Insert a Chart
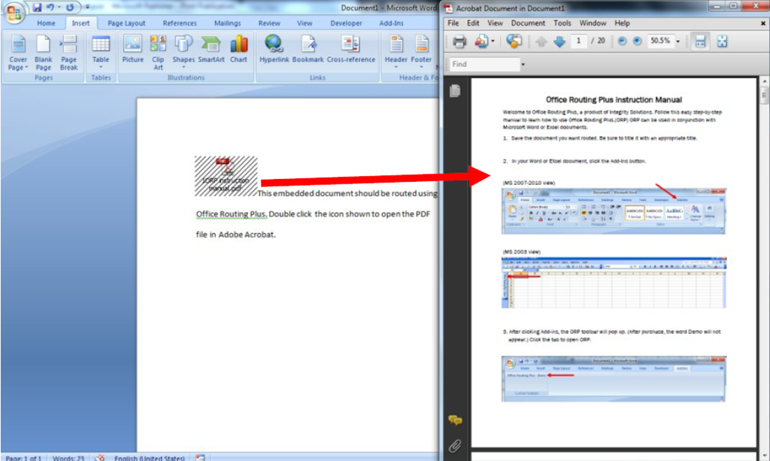 point(238,49)
